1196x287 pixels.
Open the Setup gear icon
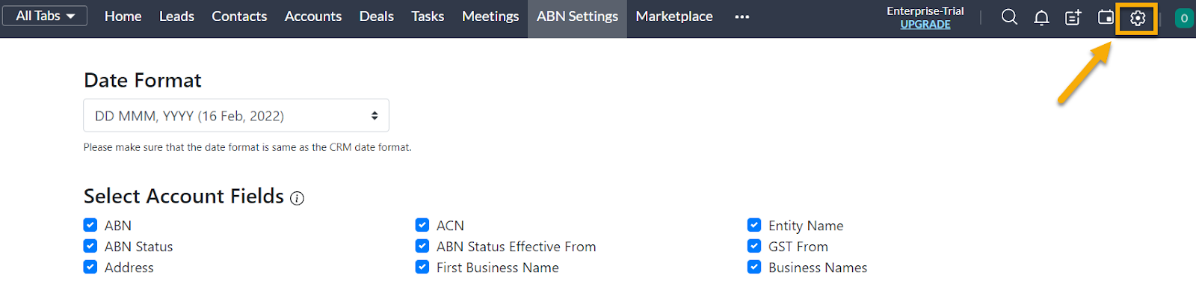coord(1137,19)
